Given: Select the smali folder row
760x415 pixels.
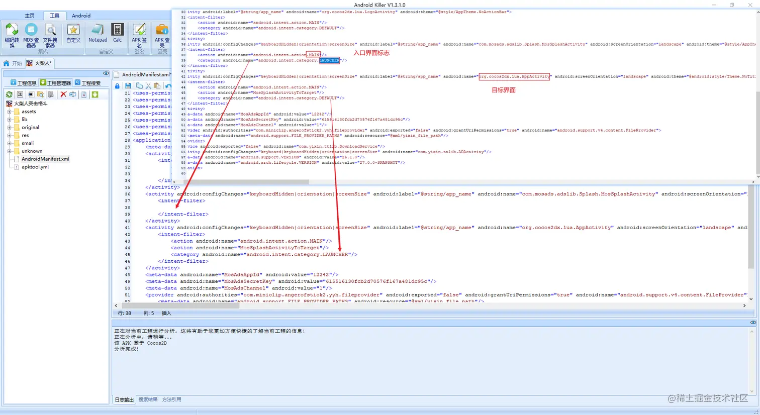Looking at the screenshot, I should click(x=28, y=143).
